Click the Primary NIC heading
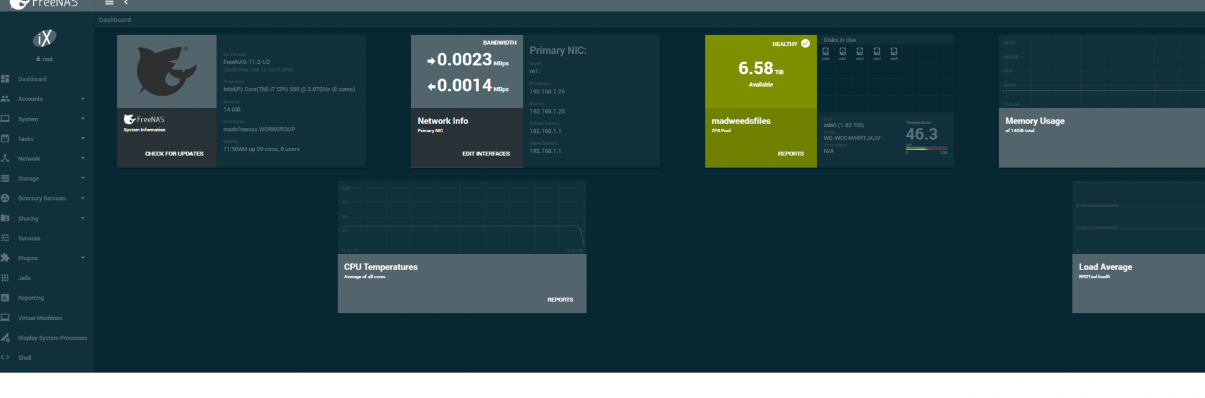 (x=558, y=50)
